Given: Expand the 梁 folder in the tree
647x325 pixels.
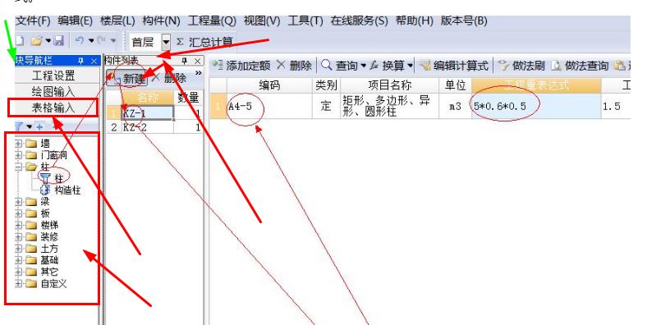Looking at the screenshot, I should (19, 202).
